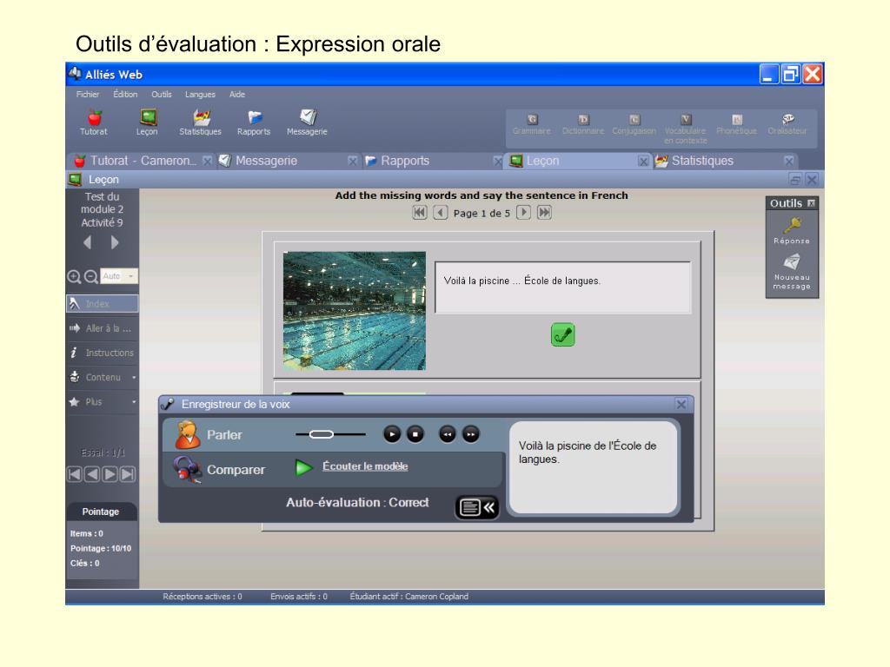Open the Grammaire reference tool
The width and height of the screenshot is (890, 667).
click(532, 124)
